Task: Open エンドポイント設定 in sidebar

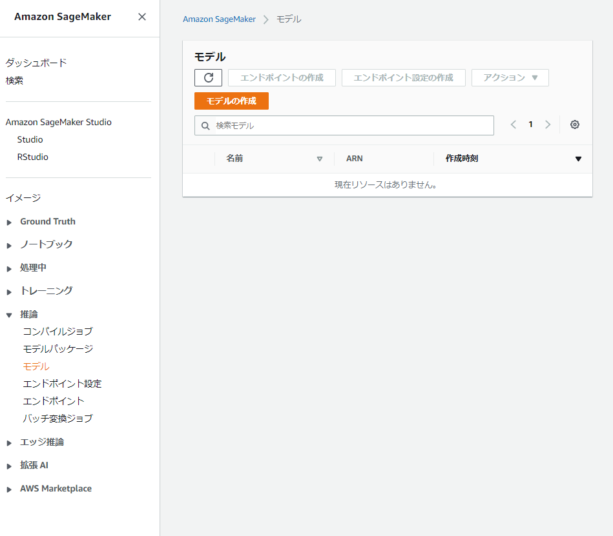Action: tap(62, 384)
